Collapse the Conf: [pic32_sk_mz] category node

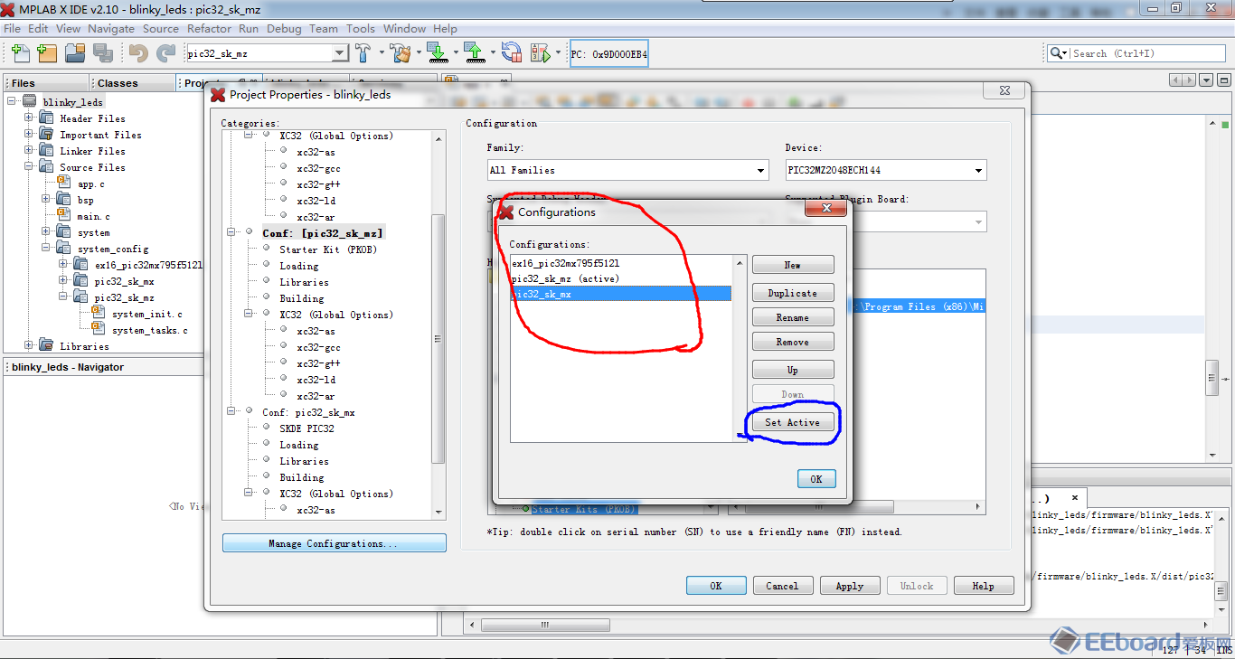(231, 232)
